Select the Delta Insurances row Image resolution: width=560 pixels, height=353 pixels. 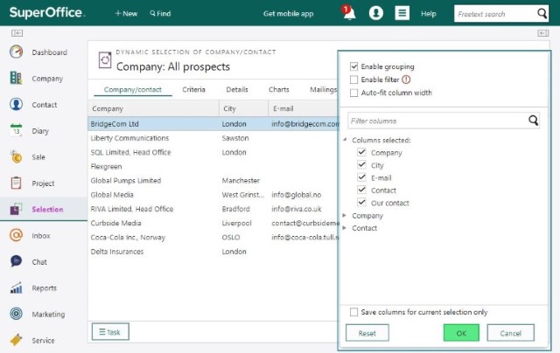click(x=213, y=252)
